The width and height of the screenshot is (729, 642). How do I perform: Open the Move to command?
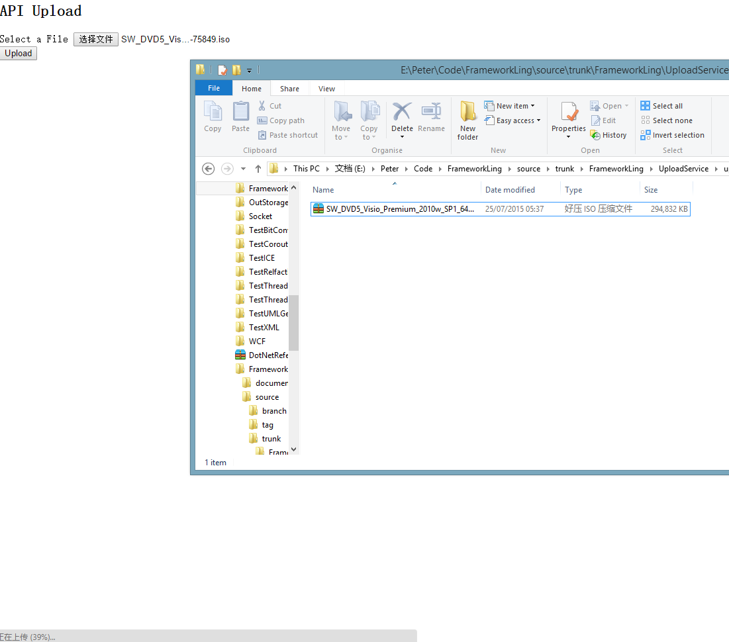point(341,120)
